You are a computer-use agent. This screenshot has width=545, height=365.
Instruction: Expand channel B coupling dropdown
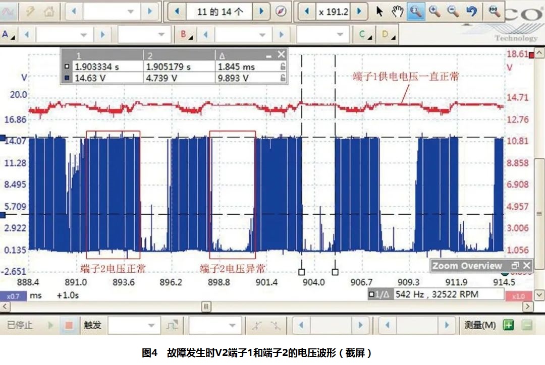point(340,35)
